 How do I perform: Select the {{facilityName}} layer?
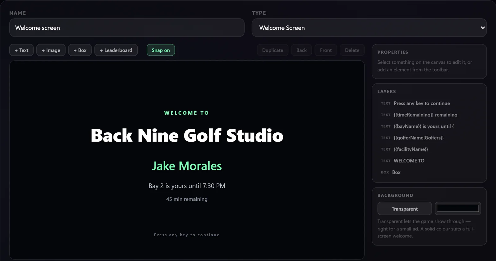pyautogui.click(x=429, y=149)
